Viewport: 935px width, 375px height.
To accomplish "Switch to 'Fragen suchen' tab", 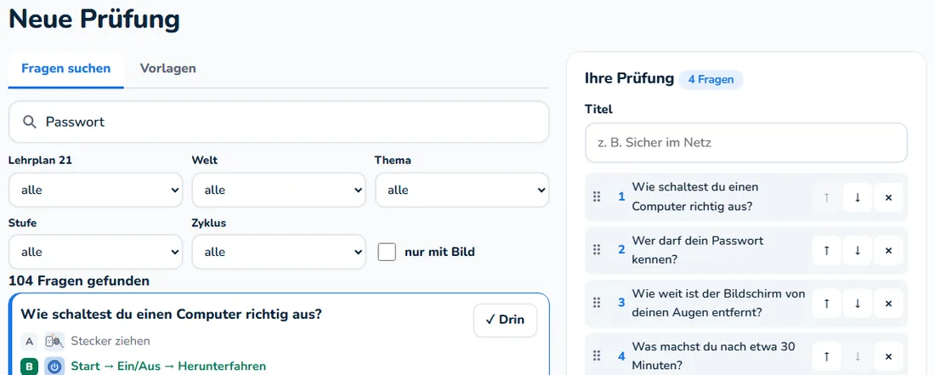I will coord(66,69).
